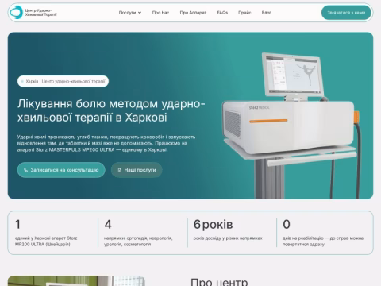Click the paragraph starting "Ударні хвилі проникають"
The image size is (381, 286).
pyautogui.click(x=106, y=143)
